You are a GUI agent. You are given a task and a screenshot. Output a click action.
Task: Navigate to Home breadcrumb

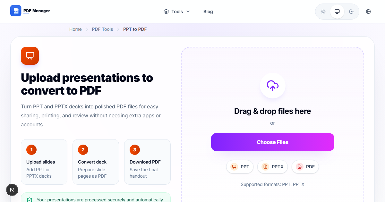[75, 29]
